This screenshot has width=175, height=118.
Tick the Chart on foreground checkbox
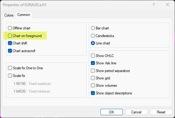[x=10, y=36]
